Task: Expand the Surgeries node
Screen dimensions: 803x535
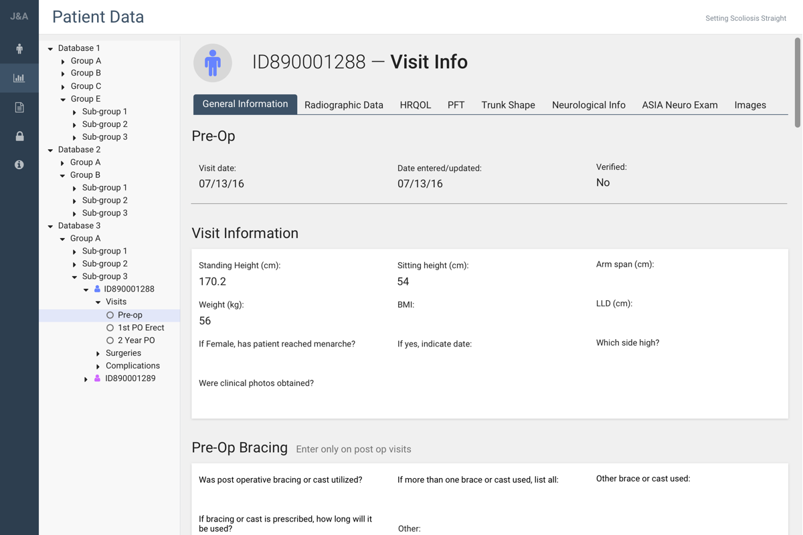Action: click(x=98, y=354)
